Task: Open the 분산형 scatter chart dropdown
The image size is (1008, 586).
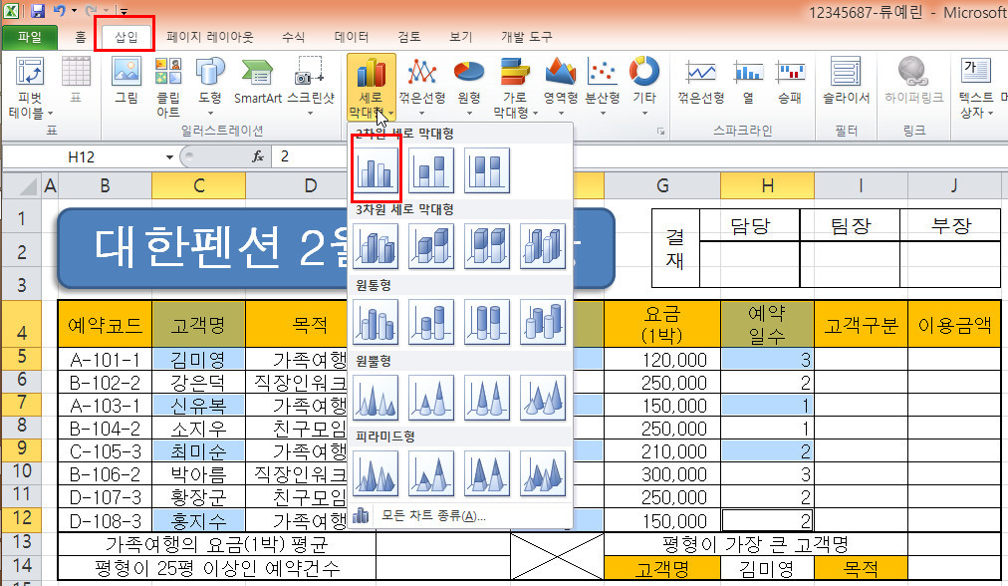Action: point(603,88)
